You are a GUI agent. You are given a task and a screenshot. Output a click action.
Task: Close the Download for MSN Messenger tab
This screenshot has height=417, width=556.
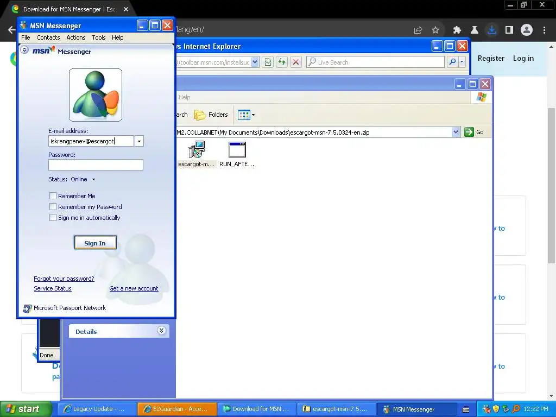pyautogui.click(x=126, y=9)
